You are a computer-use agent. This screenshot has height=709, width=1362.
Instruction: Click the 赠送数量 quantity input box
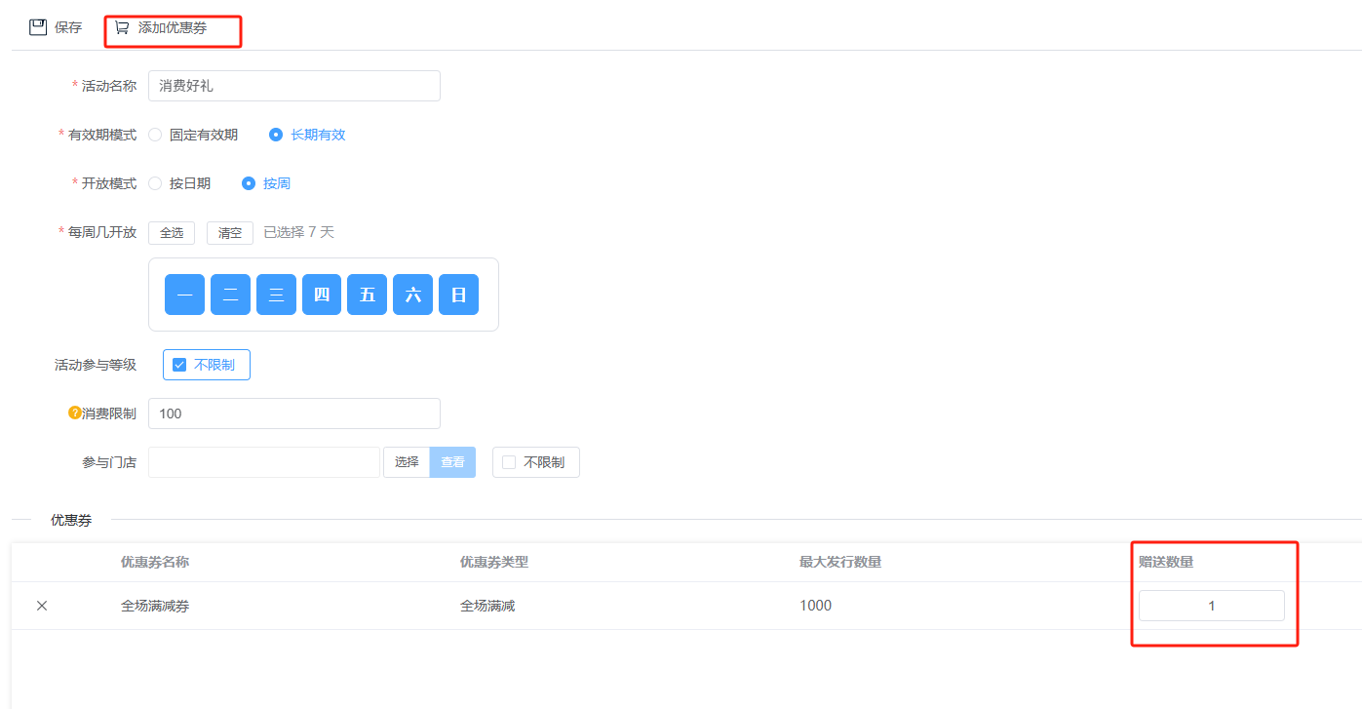click(x=1211, y=606)
